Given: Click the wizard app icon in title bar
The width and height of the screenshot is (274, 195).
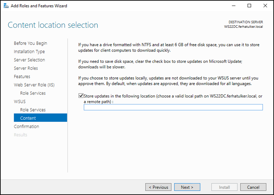Looking at the screenshot, I should coord(6,6).
